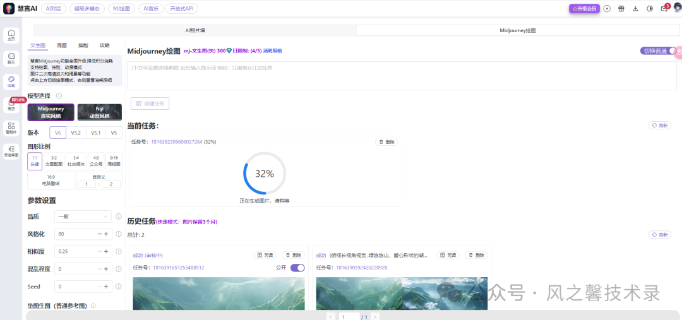Choose version V6

click(58, 133)
